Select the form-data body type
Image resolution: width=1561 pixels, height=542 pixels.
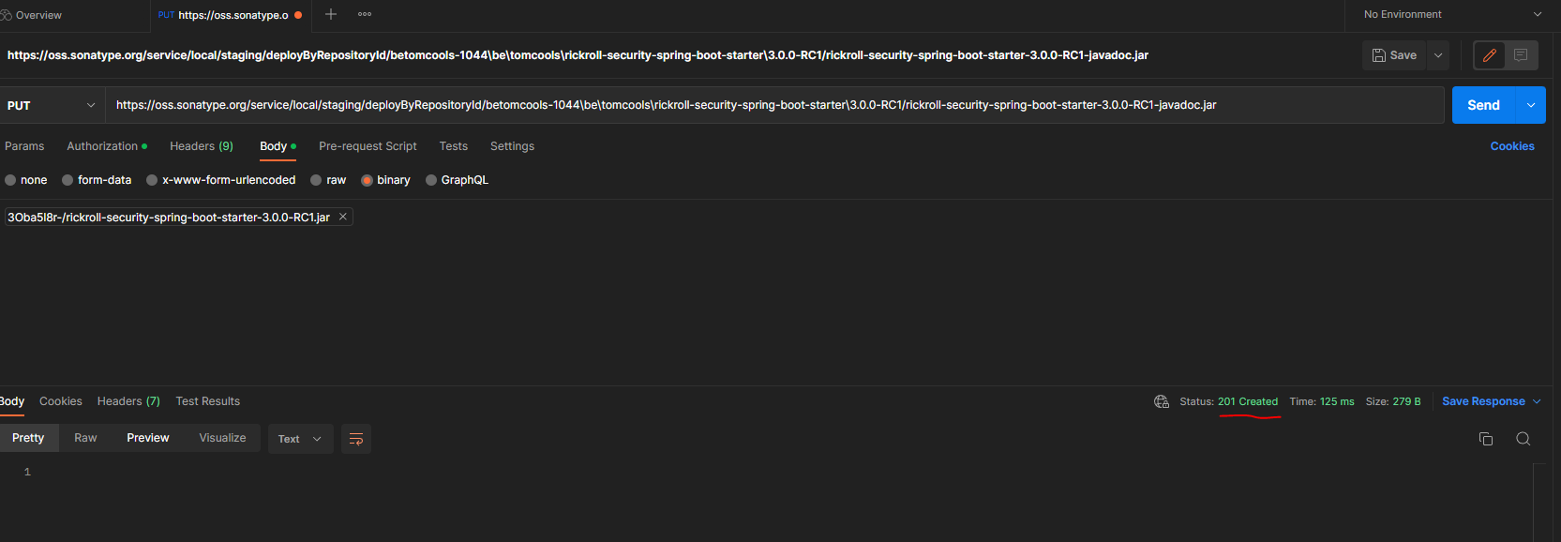click(97, 179)
